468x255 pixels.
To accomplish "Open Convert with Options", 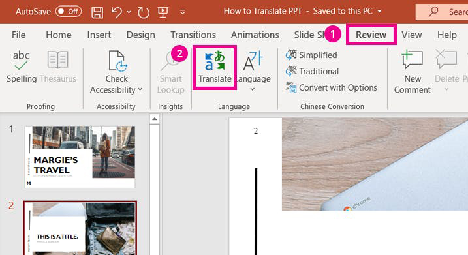I will pos(332,87).
